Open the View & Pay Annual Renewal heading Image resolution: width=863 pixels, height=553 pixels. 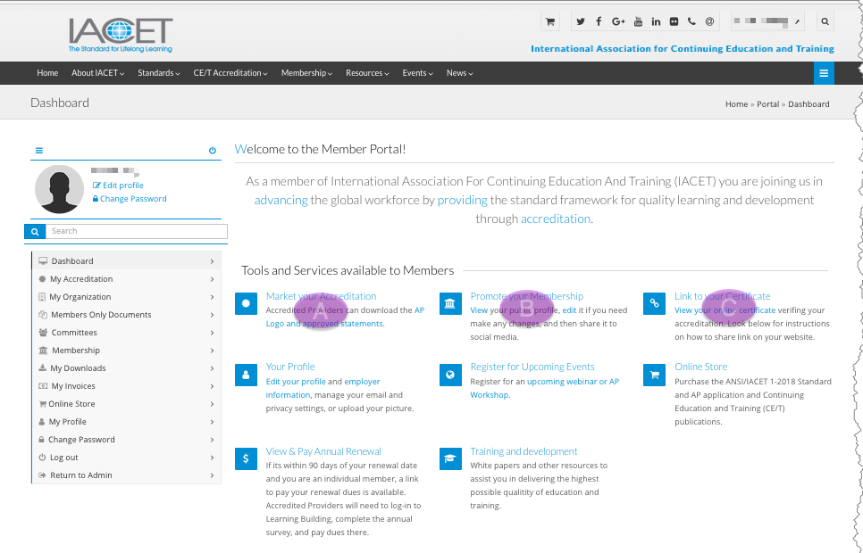(x=323, y=452)
